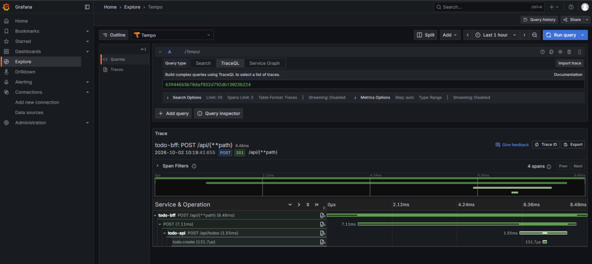This screenshot has width=592, height=264.
Task: Copy the Trace ID button
Action: (546, 145)
